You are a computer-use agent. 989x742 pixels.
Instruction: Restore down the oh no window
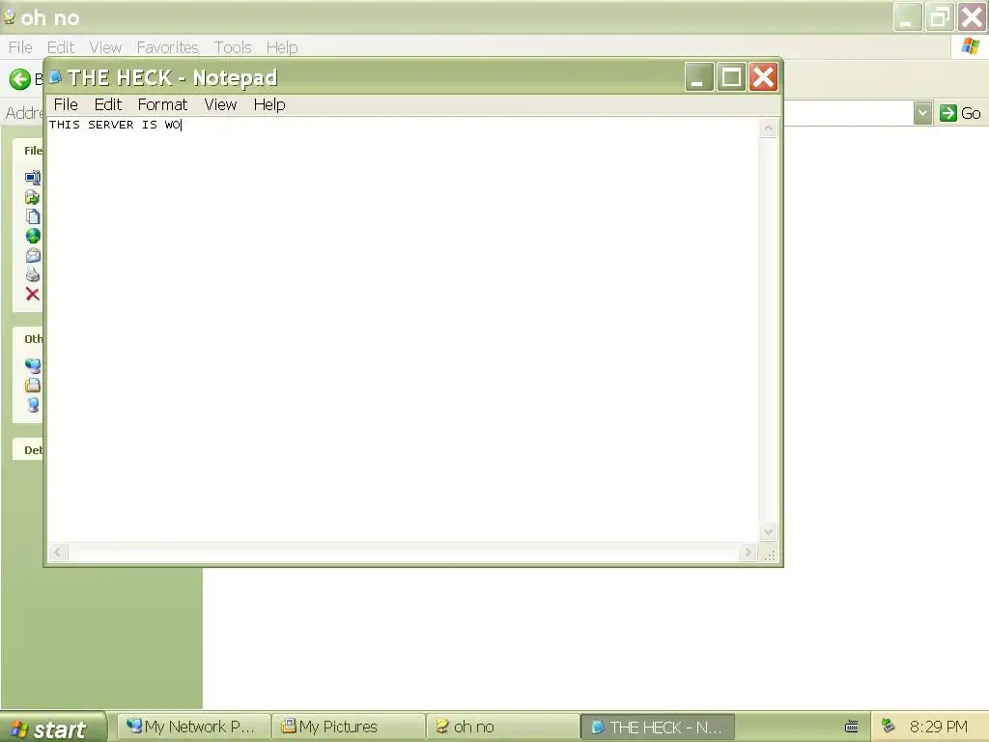pos(940,17)
